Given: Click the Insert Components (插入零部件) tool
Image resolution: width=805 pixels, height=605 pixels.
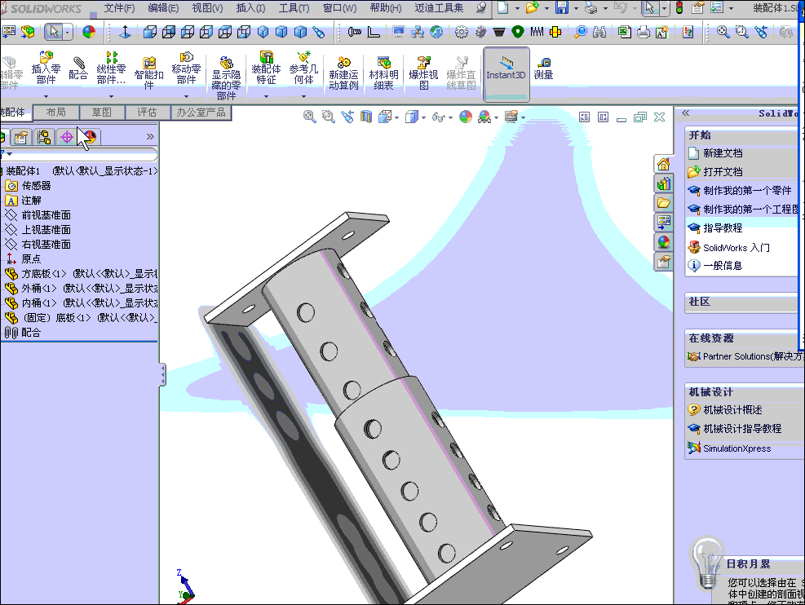Looking at the screenshot, I should pos(46,68).
